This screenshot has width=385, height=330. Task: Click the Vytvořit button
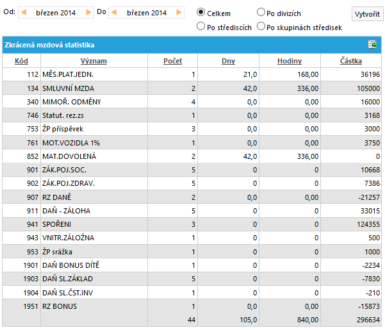point(367,14)
